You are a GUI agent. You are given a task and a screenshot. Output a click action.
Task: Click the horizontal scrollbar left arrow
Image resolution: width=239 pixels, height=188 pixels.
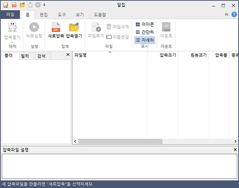[75, 141]
